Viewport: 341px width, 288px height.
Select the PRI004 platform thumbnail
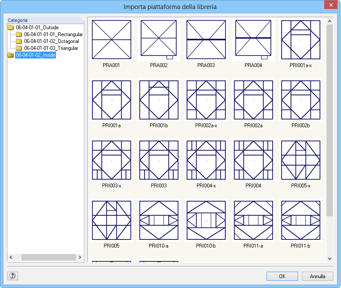[253, 160]
